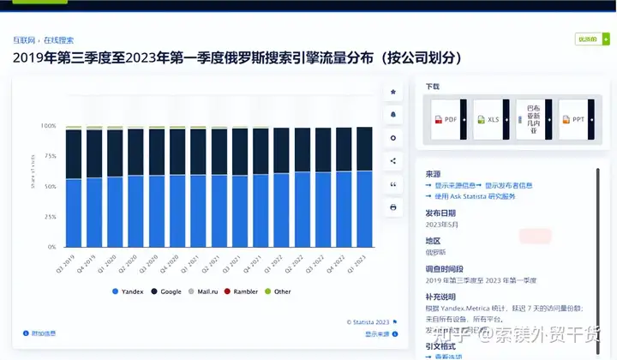Click the info icon beside 附加信息
617x360 pixels.
tap(26, 333)
